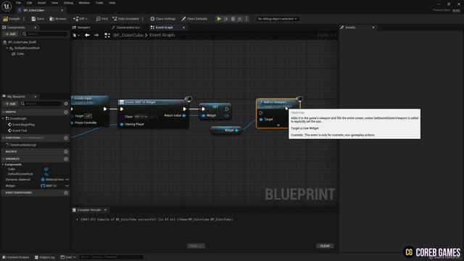Add a new macro via MACROS plus icon

[x=66, y=152]
